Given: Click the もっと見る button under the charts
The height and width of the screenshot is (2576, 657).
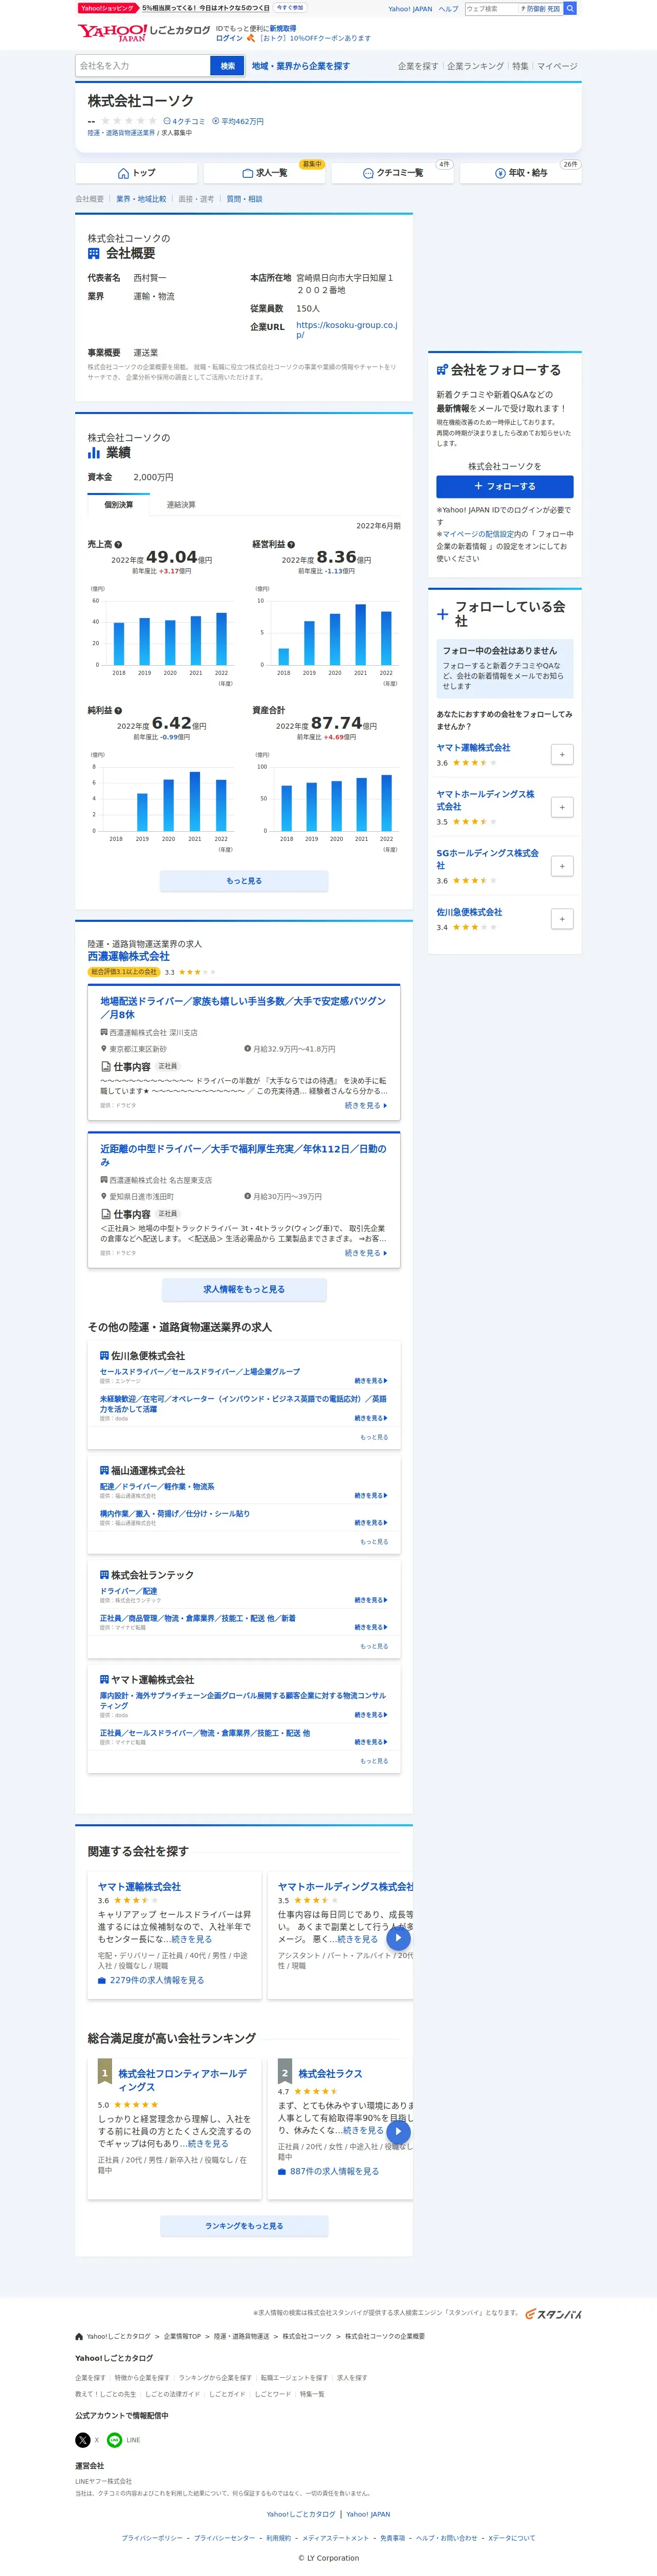Looking at the screenshot, I should 244,881.
